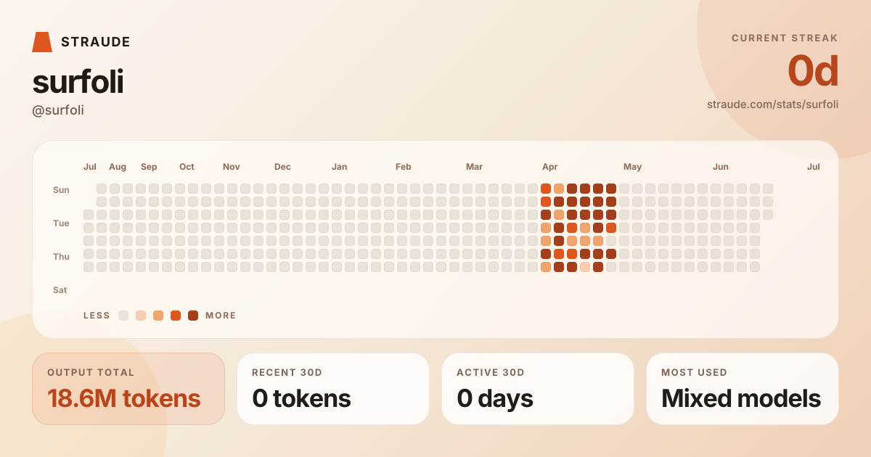Select the lightest gray legend swatch

pyautogui.click(x=123, y=316)
